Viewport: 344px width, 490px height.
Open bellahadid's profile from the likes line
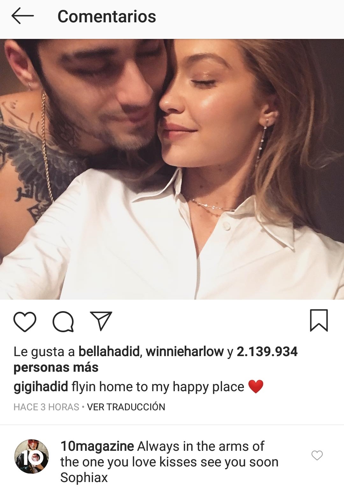pyautogui.click(x=109, y=352)
